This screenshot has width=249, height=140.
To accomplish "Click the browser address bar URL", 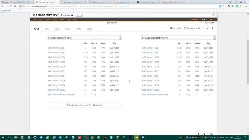I will [78, 7].
